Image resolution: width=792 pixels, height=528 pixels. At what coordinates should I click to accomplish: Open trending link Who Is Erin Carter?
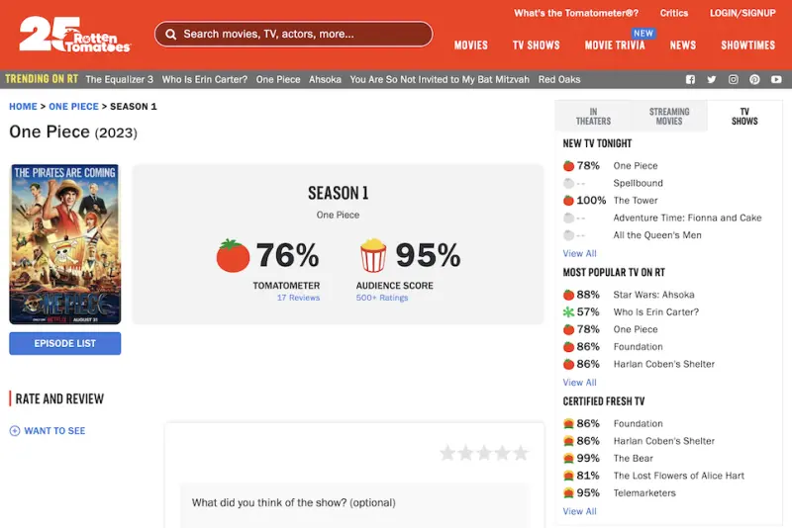click(x=205, y=80)
